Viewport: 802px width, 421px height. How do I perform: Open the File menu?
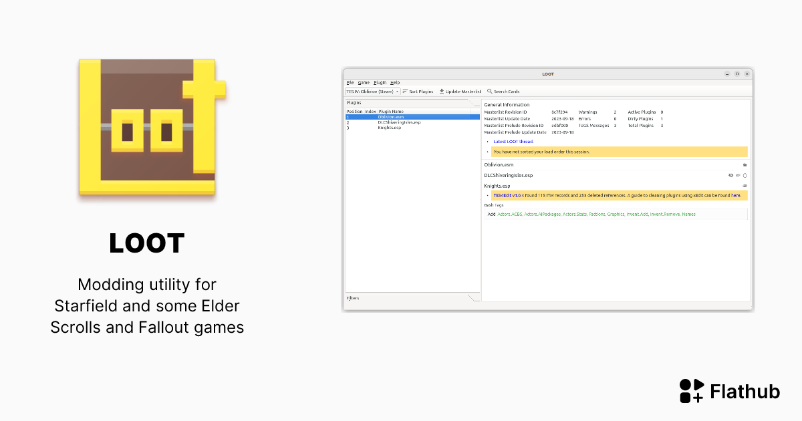(x=350, y=83)
